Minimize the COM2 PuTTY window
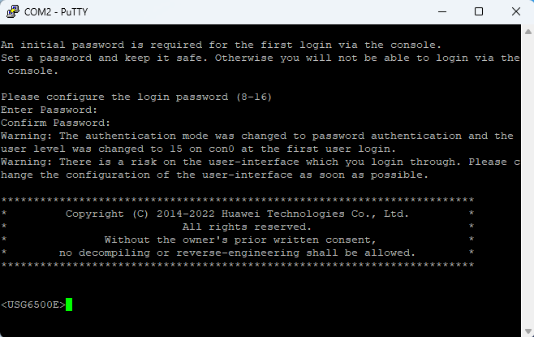This screenshot has height=337, width=534. click(x=442, y=11)
